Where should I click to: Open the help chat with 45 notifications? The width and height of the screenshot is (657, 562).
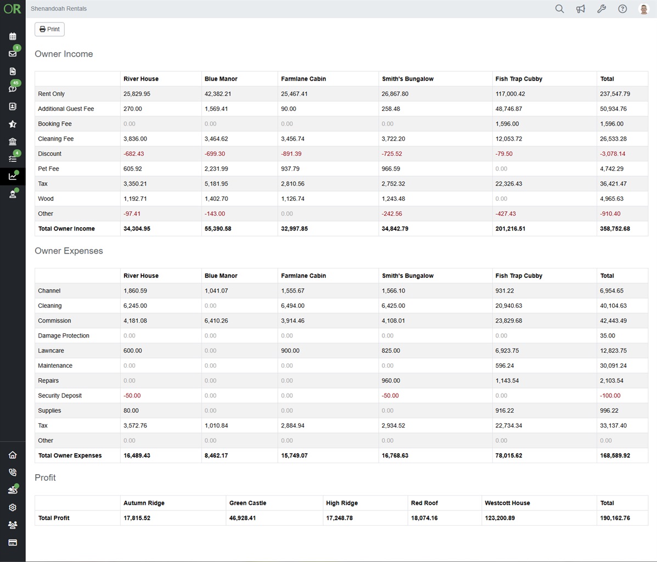pos(13,88)
